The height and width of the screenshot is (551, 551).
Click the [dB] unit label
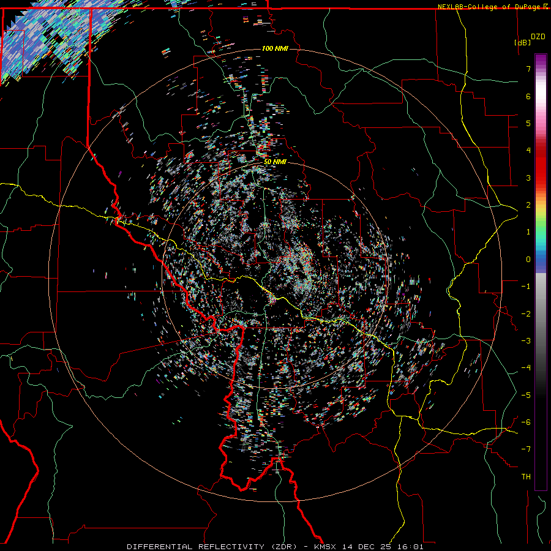(x=522, y=42)
